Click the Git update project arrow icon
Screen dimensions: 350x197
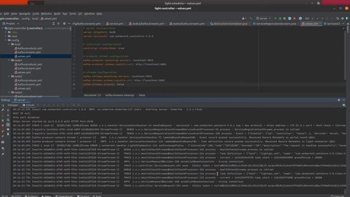tap(312, 19)
